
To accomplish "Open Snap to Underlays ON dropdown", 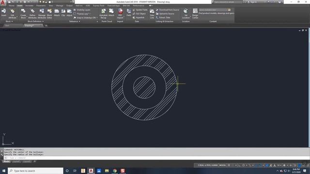I will click(x=86, y=17).
